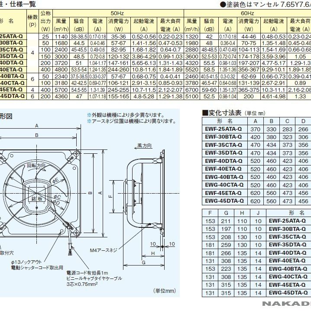Image resolution: width=311 pixels, height=311 pixels.
Task: Click the H dimension label in the side view
Action: coord(153,253)
